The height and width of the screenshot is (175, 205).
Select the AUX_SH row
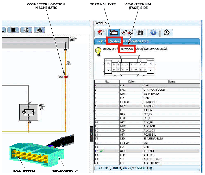[x=147, y=122]
